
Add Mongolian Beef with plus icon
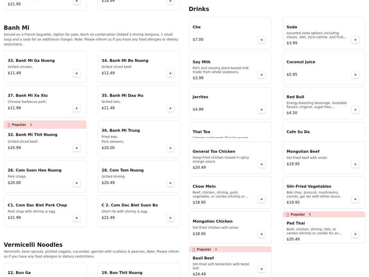[355, 164]
